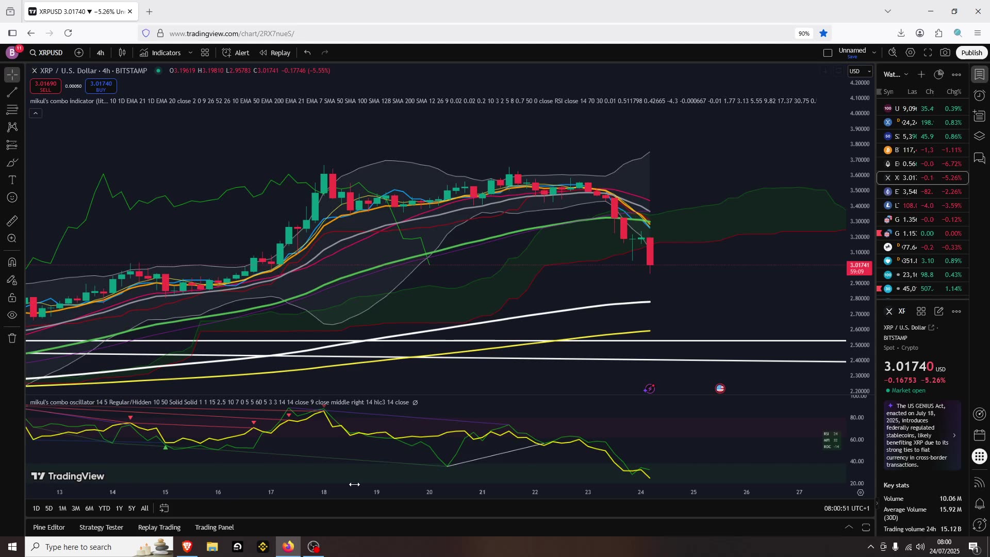Open the Strategy Tester tab

click(x=101, y=528)
